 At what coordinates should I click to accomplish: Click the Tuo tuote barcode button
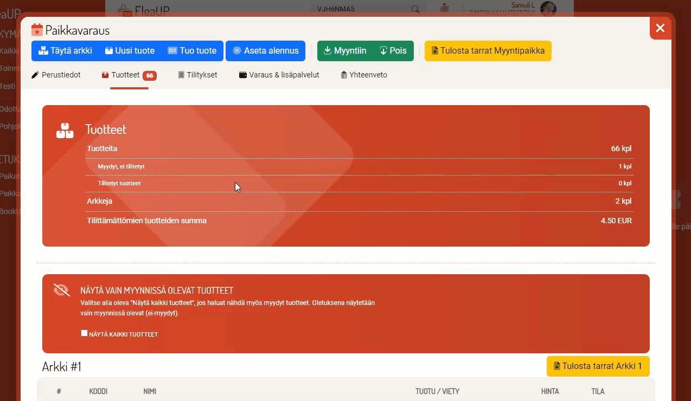(192, 51)
